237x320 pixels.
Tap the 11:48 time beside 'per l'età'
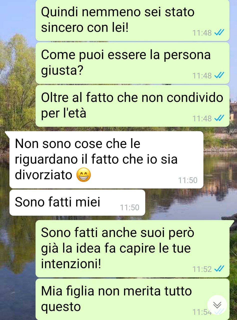click(202, 118)
